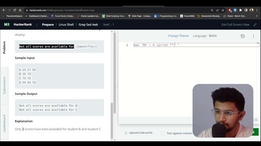Open the Dashboard | Hacker... bookmark
The width and height of the screenshot is (261, 146).
pos(37,16)
